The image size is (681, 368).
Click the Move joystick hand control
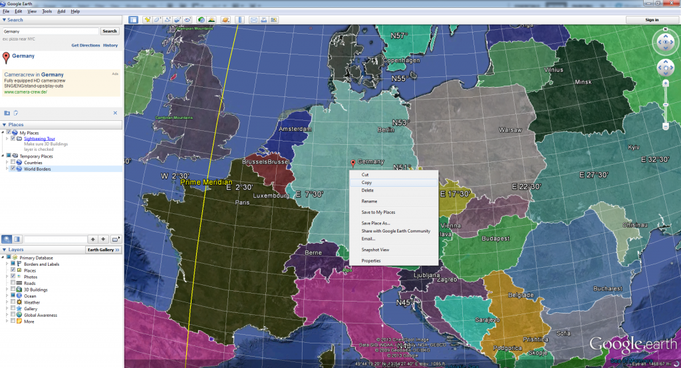coord(665,68)
